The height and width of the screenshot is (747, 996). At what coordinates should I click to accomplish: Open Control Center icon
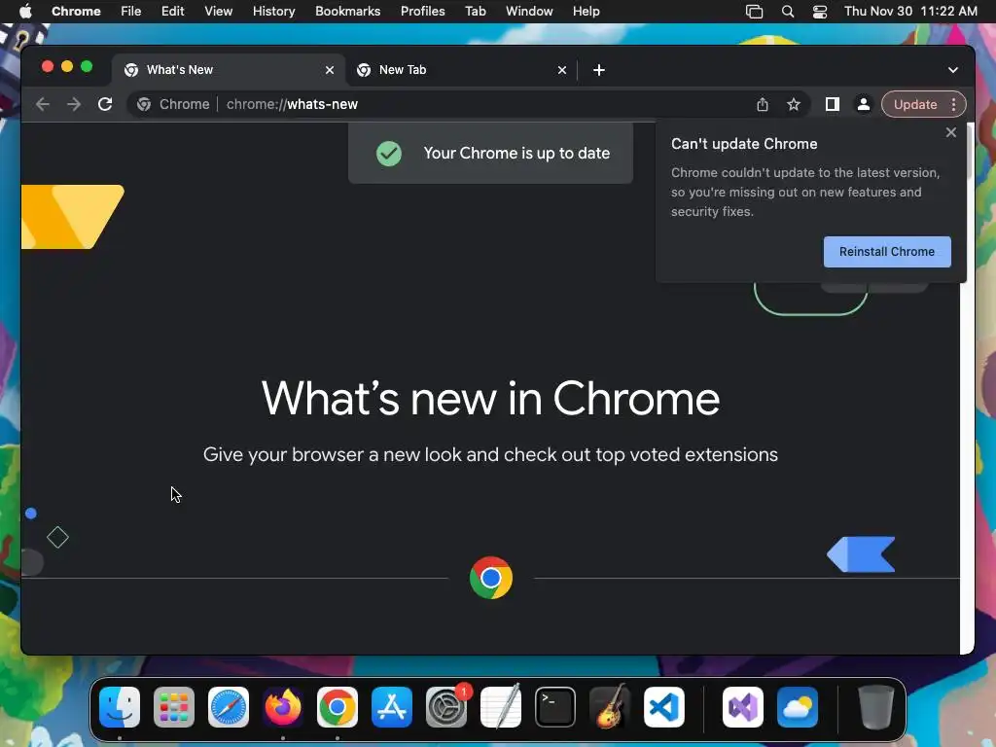820,12
